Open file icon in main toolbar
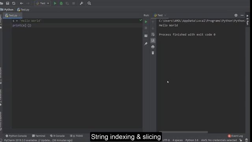The height and width of the screenshot is (142, 252). tap(2, 3)
